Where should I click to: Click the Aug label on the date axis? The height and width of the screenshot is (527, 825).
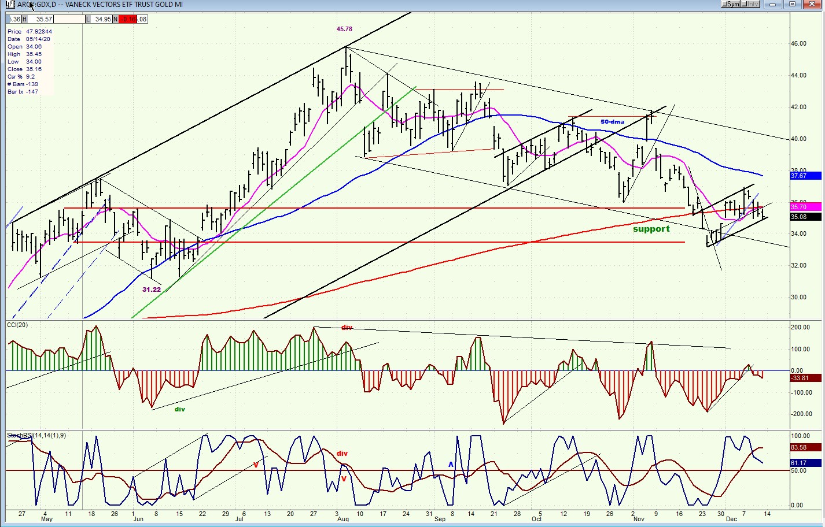point(343,519)
